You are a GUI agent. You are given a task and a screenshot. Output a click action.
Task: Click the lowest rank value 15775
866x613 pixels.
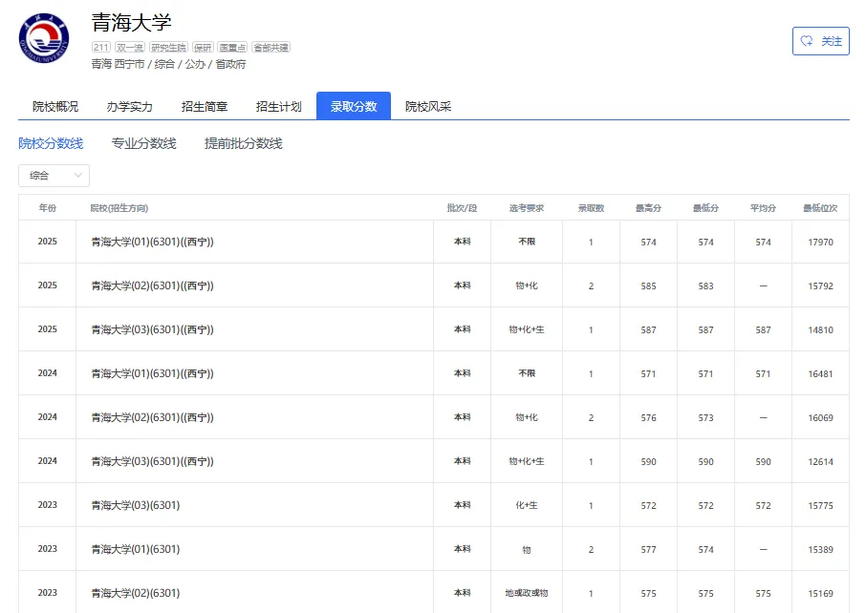821,506
